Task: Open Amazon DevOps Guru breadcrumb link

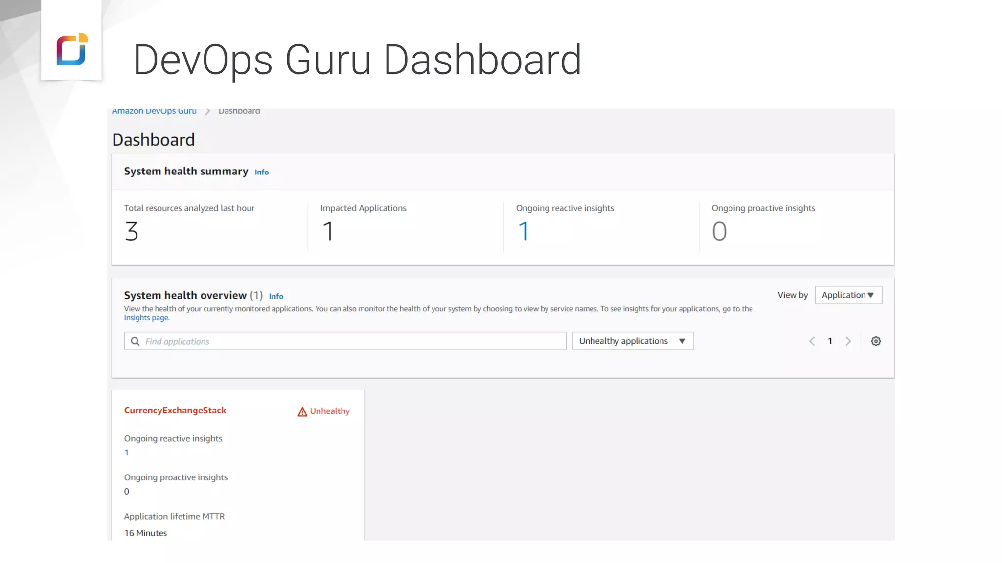Action: click(154, 111)
